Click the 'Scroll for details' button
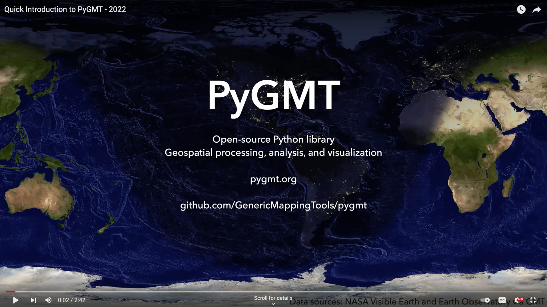The image size is (547, 307). click(273, 298)
